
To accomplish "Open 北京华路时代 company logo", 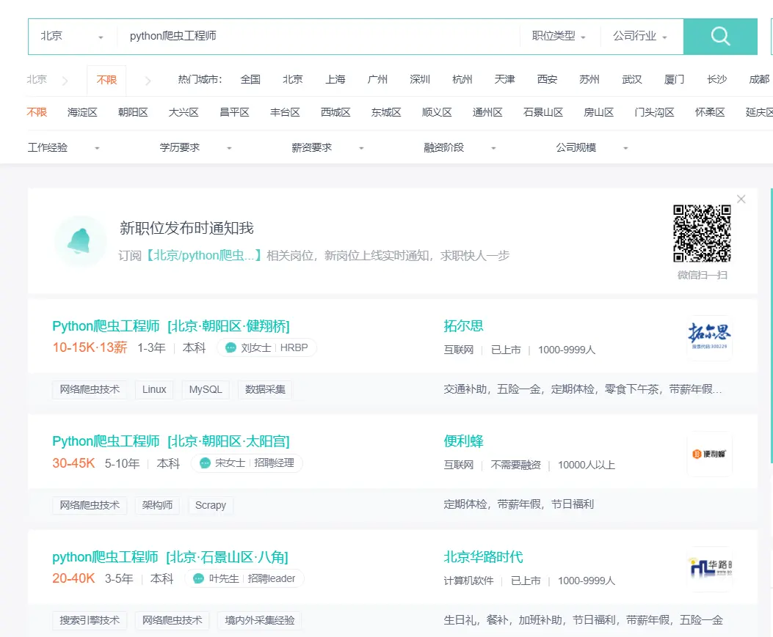I will pos(709,569).
